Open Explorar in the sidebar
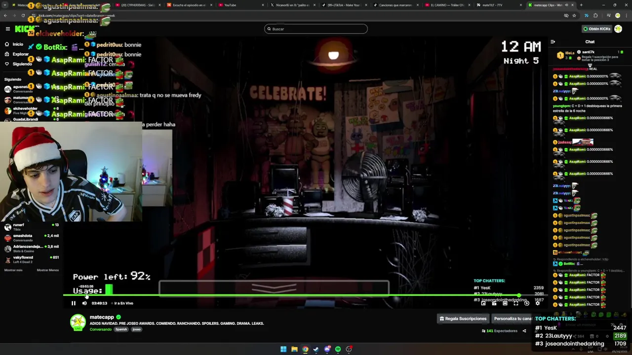Screen dimensions: 632x355 coord(20,54)
